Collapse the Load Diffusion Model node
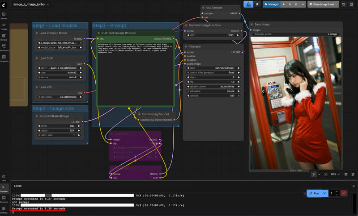 point(37,33)
